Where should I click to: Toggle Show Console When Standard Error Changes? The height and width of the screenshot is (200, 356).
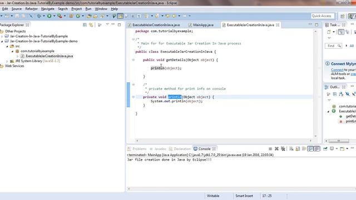317,149
